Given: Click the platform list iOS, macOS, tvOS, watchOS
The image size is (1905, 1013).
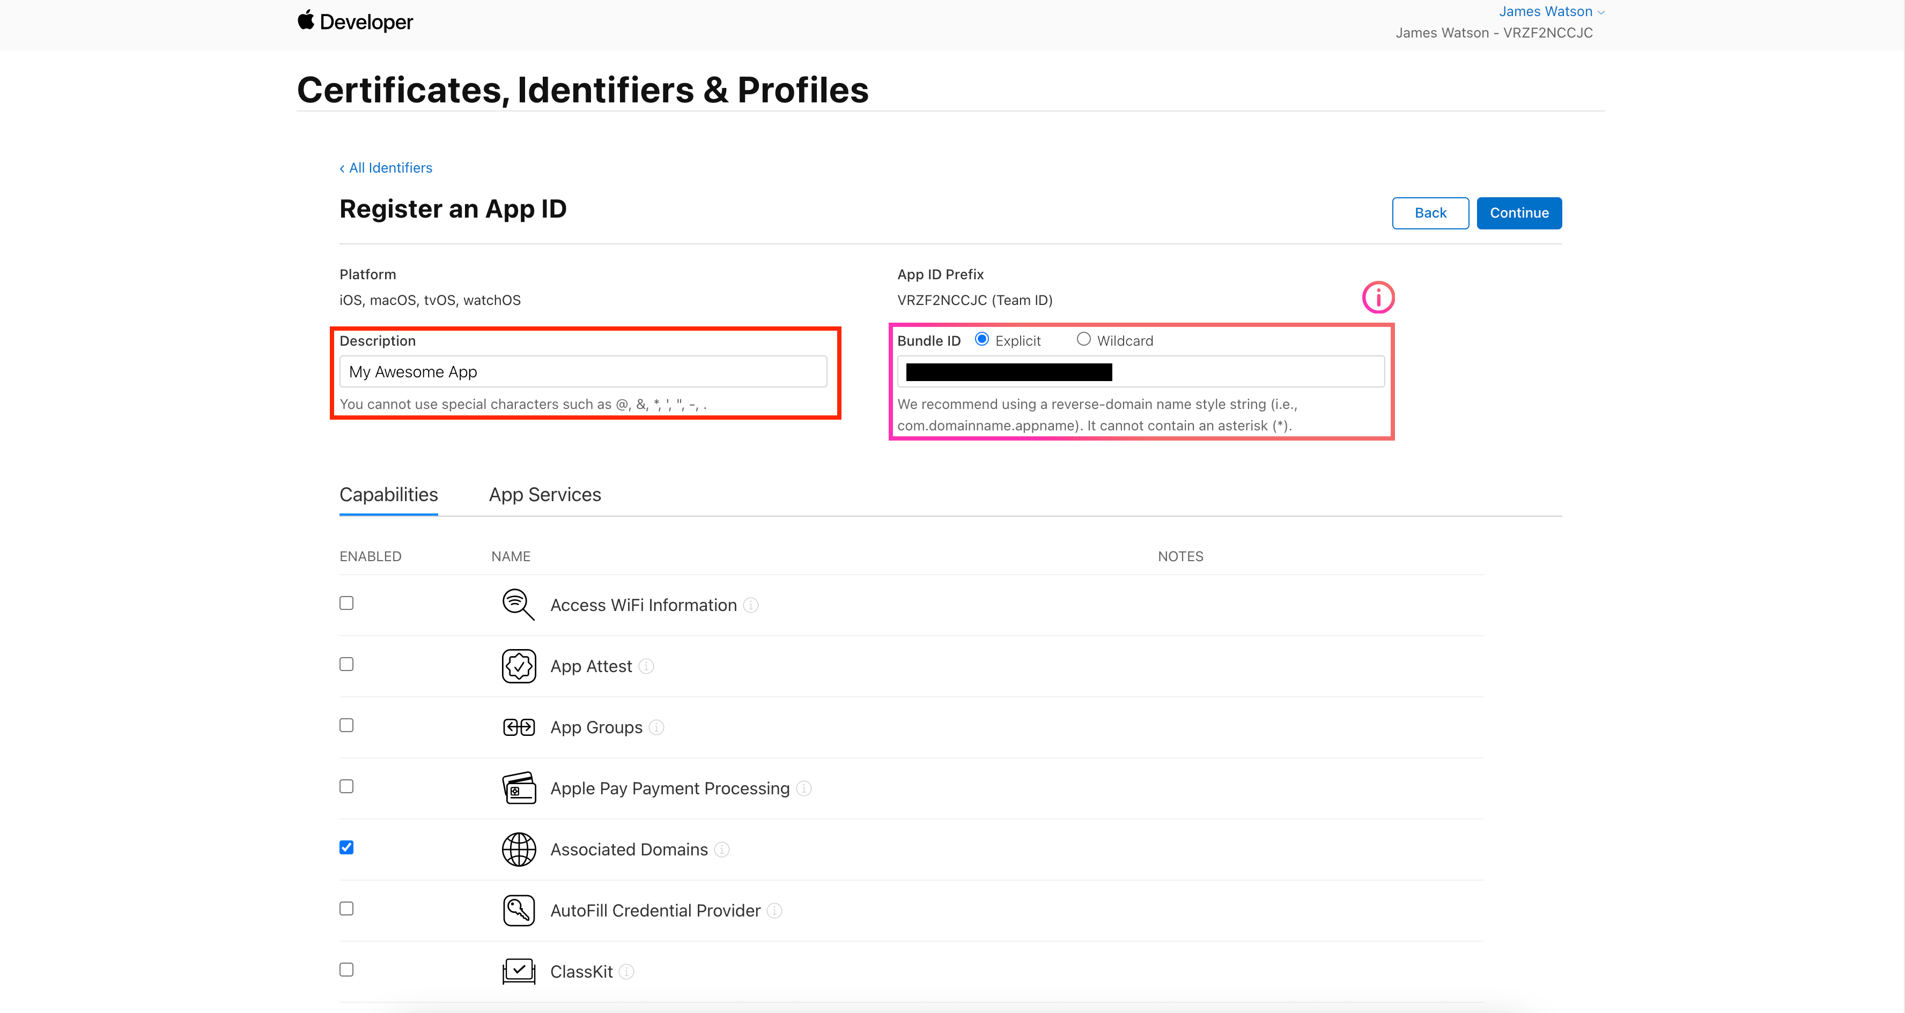Looking at the screenshot, I should point(430,300).
